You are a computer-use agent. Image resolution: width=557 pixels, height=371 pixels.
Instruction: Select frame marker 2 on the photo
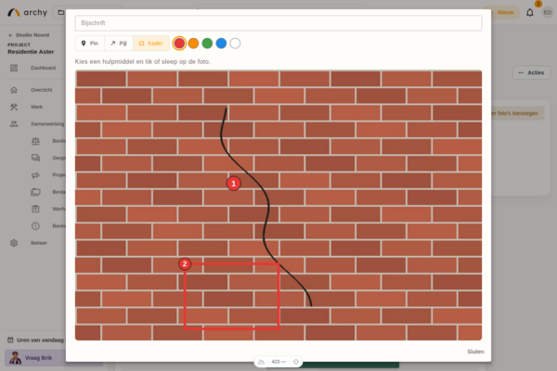pyautogui.click(x=185, y=263)
